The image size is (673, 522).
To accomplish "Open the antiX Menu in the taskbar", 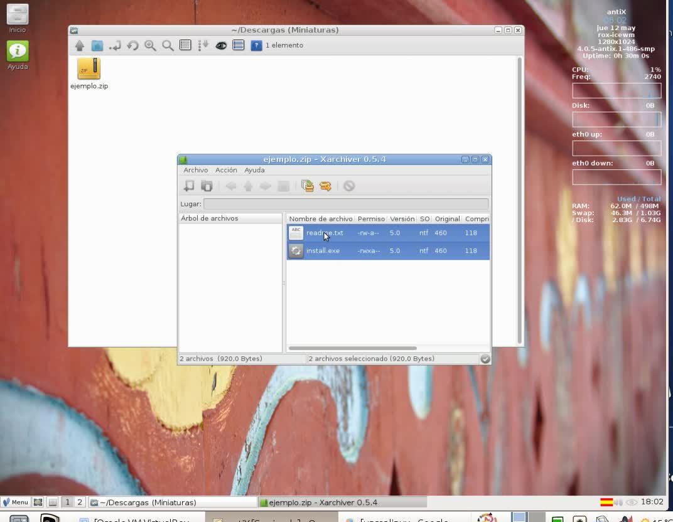I will [15, 502].
